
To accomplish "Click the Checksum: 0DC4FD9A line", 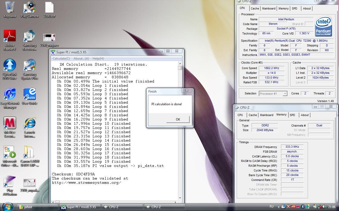I will coord(73,174).
